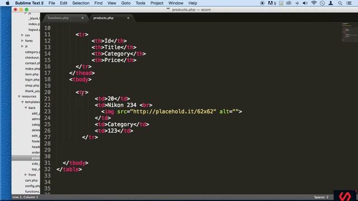Open shop.php in the sidebar
Viewport: 358px width, 201px height.
32,85
